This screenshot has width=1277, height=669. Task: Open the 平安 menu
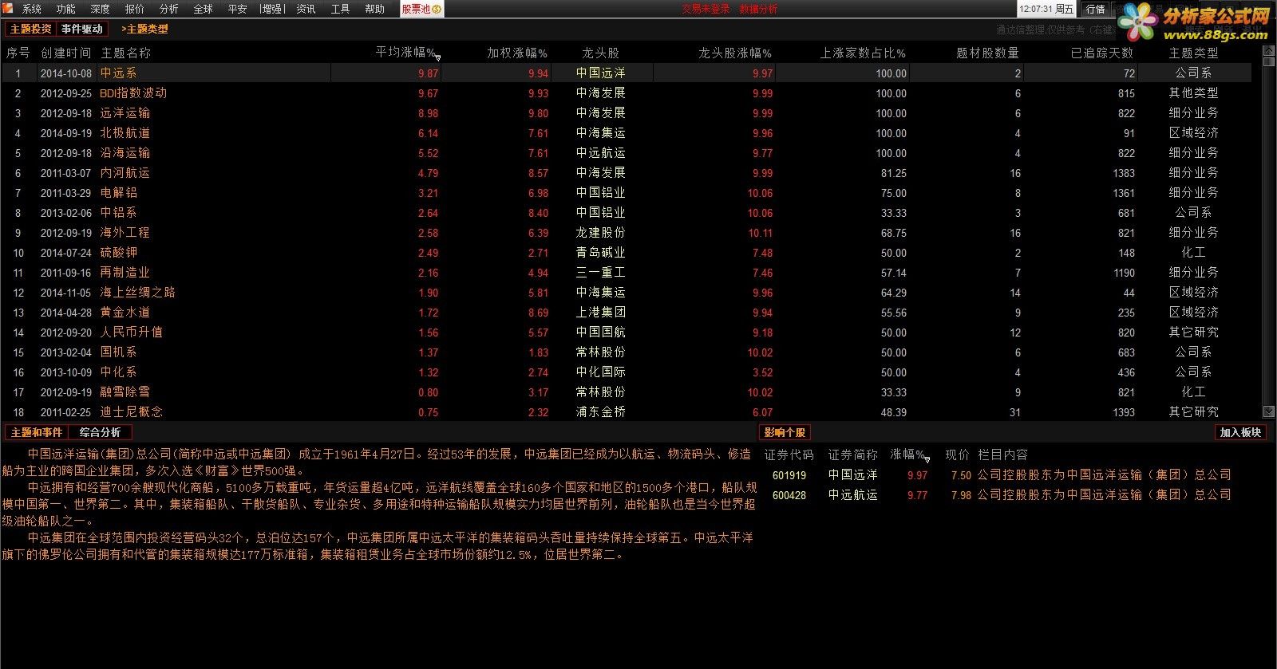(238, 9)
